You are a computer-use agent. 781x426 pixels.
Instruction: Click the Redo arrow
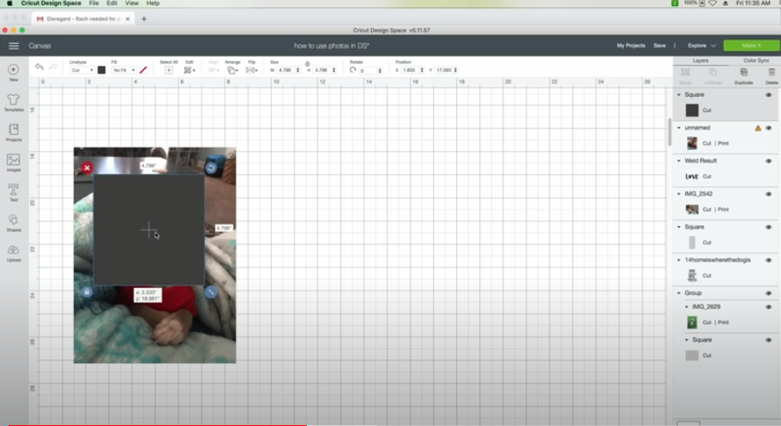53,67
